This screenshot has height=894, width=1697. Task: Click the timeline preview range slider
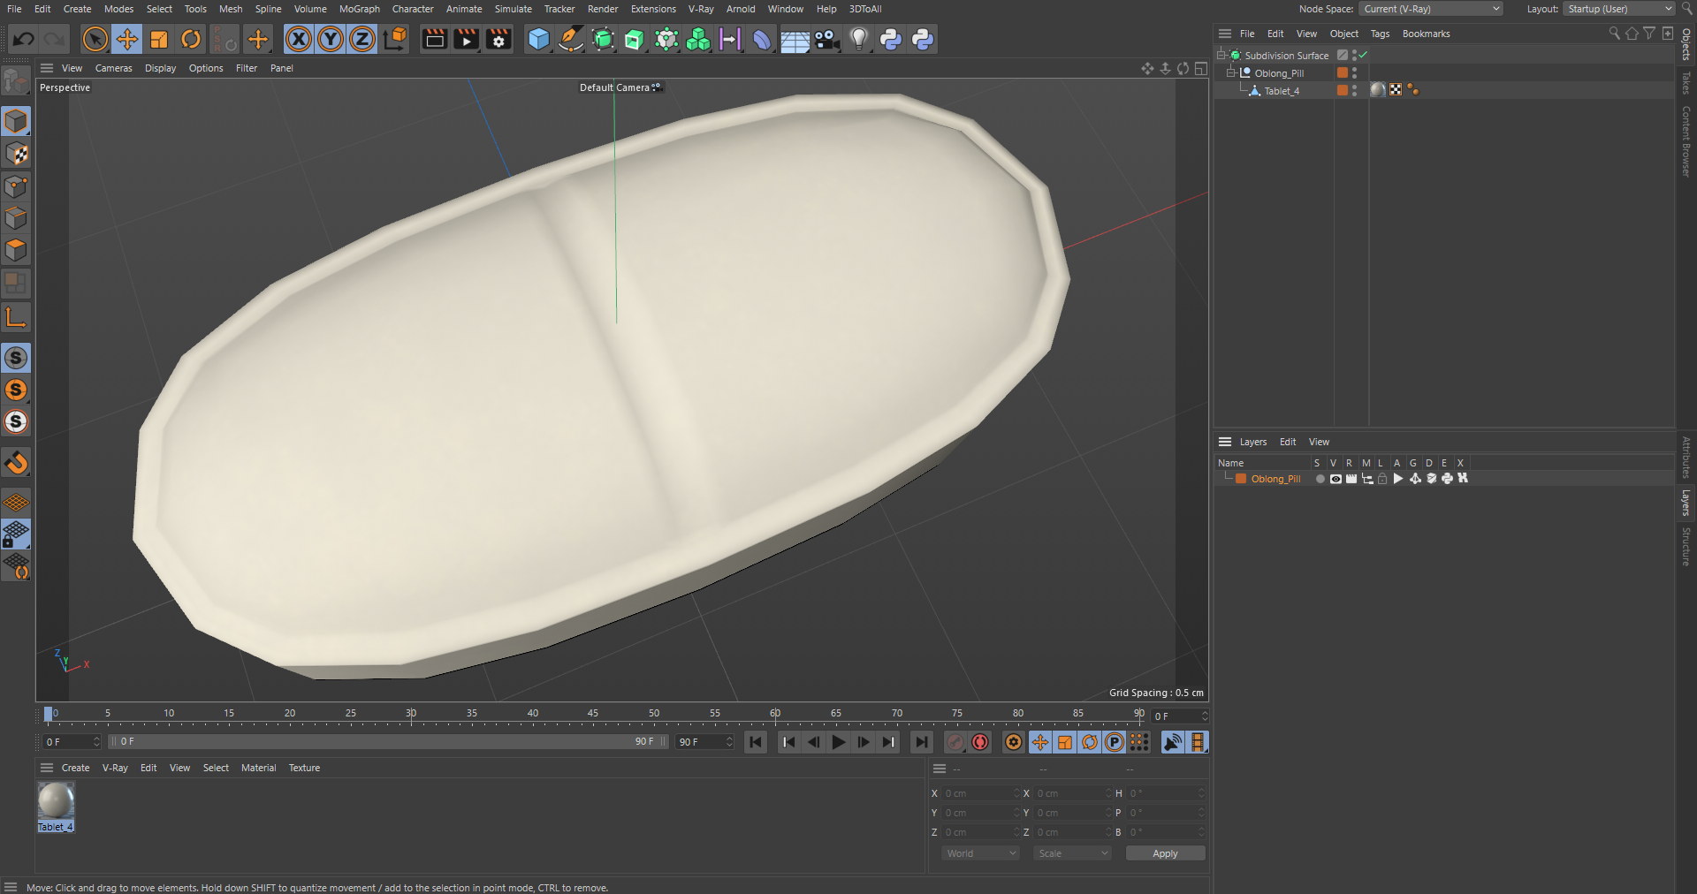[389, 742]
